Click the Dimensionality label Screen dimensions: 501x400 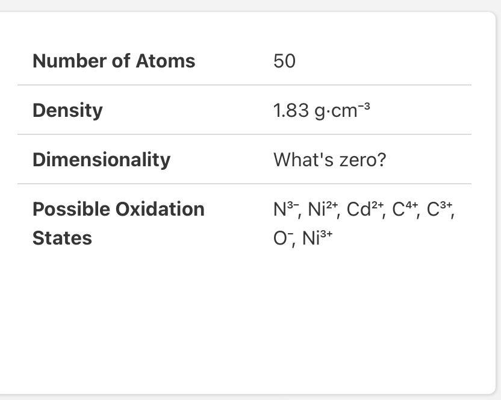[x=102, y=160]
